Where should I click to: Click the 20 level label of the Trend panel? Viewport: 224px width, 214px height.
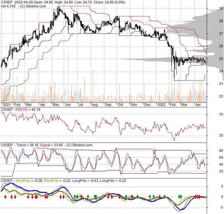click(x=221, y=171)
